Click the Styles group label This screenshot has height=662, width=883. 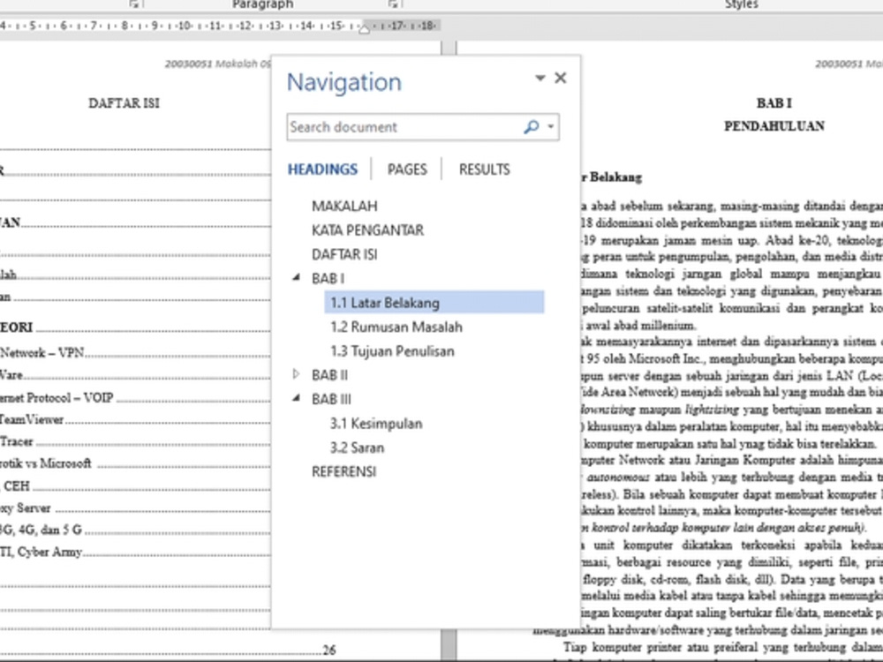[x=741, y=4]
